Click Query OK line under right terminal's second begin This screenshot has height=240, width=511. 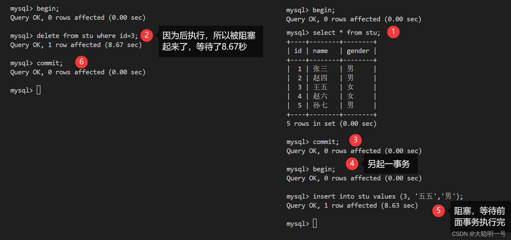tap(354, 178)
